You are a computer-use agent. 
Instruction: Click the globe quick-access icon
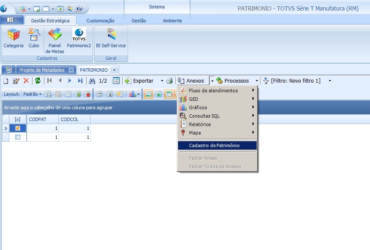(x=79, y=9)
